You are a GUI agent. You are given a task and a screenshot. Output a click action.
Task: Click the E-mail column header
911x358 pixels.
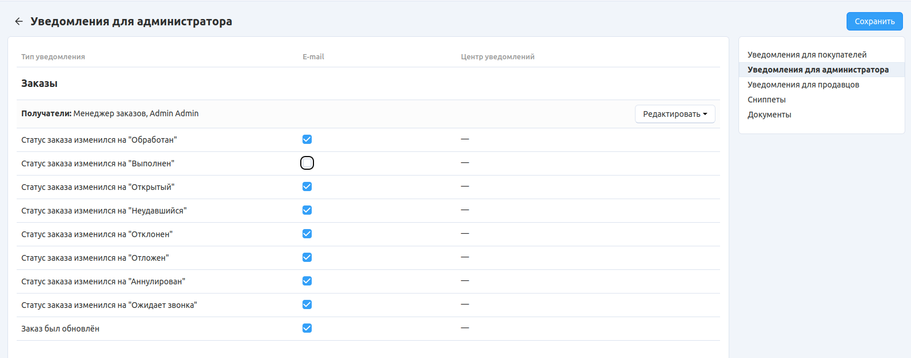tap(313, 57)
